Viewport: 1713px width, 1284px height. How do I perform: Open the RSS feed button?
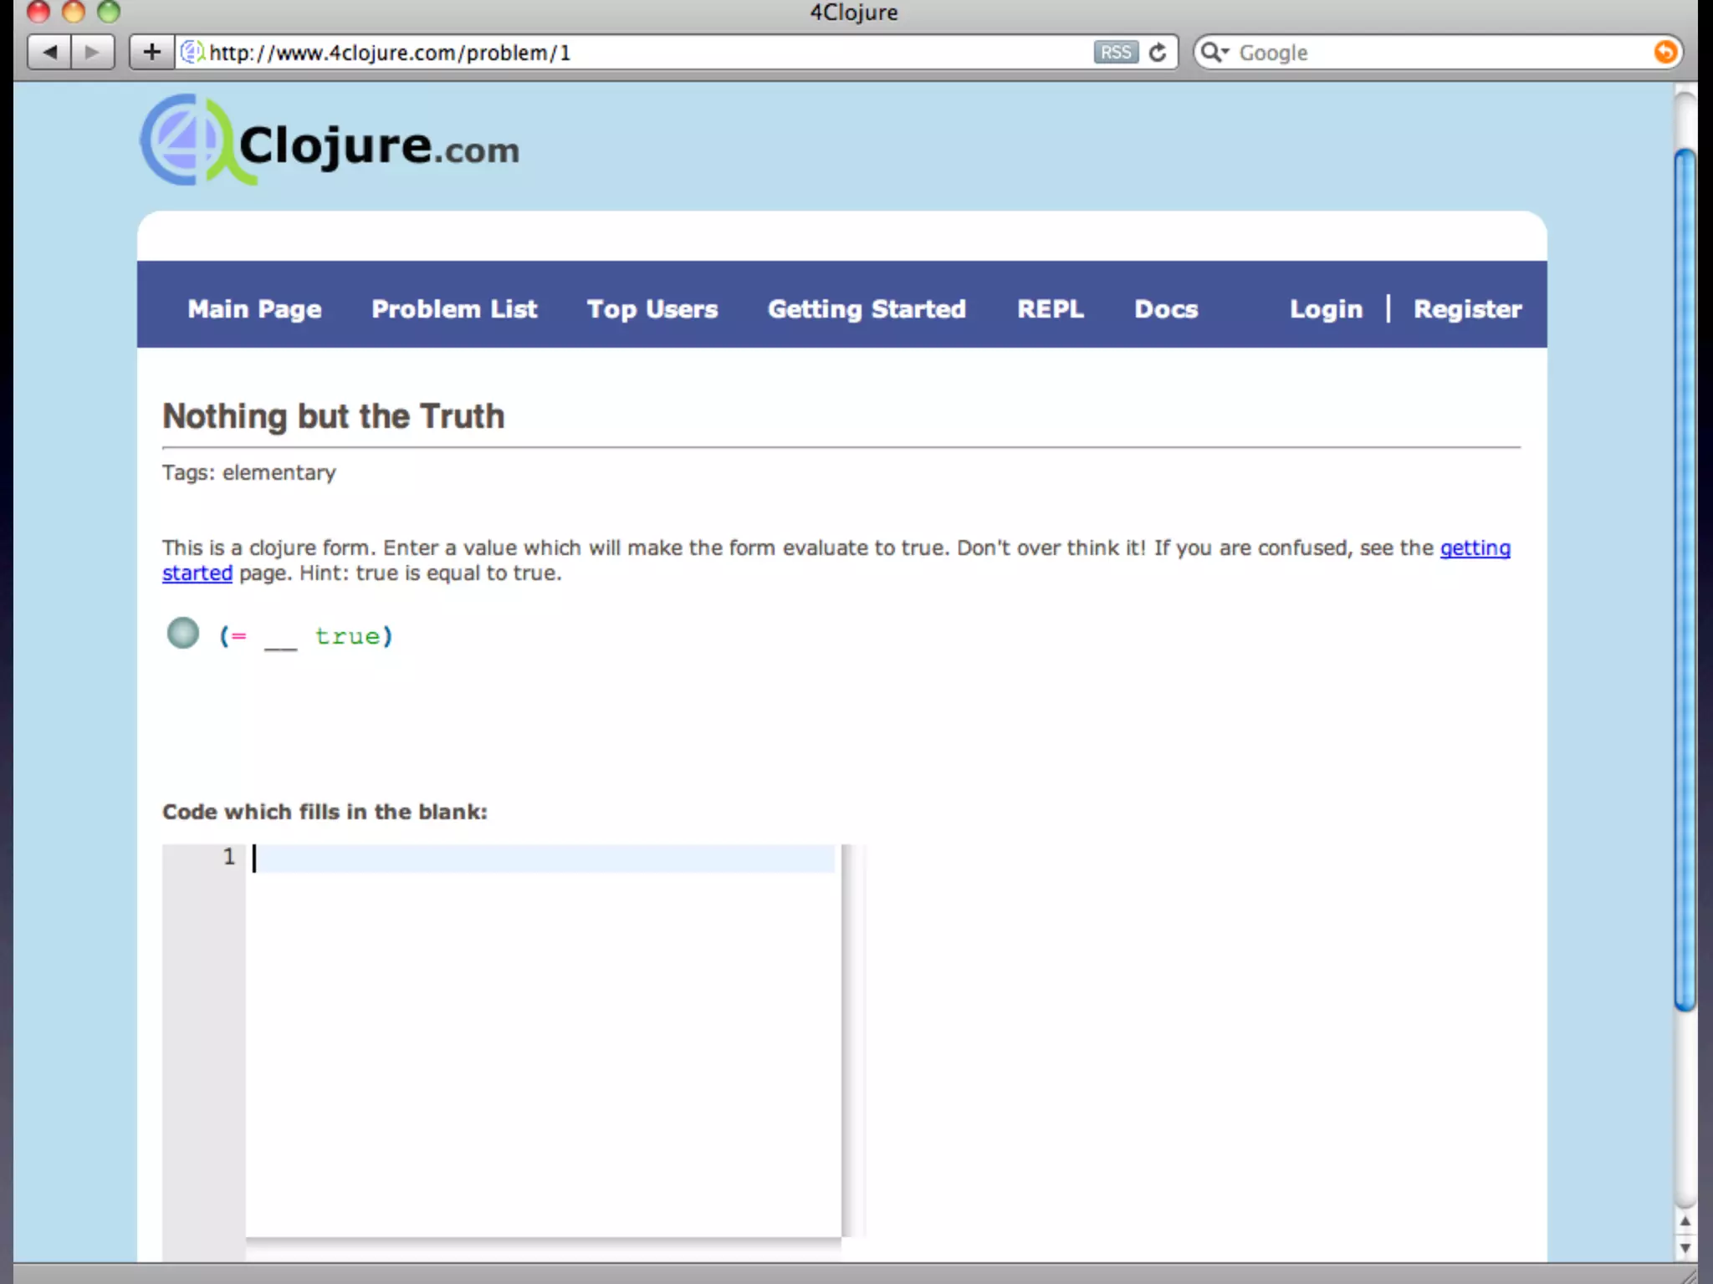[x=1116, y=53]
